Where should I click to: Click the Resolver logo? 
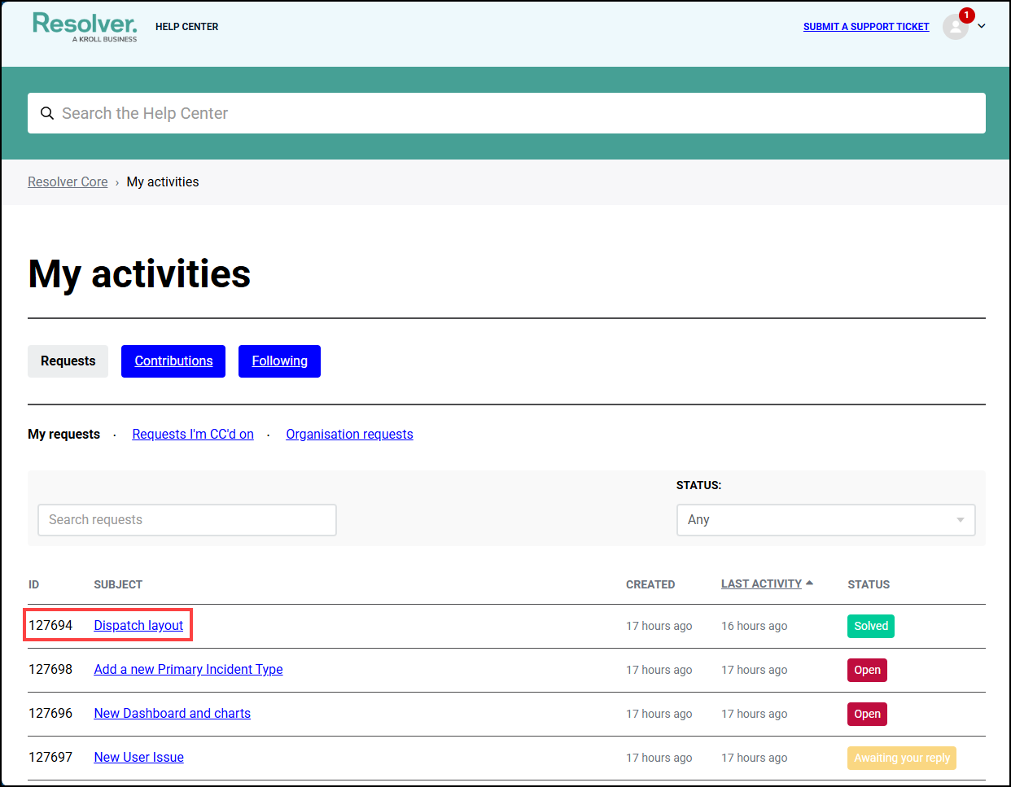85,26
